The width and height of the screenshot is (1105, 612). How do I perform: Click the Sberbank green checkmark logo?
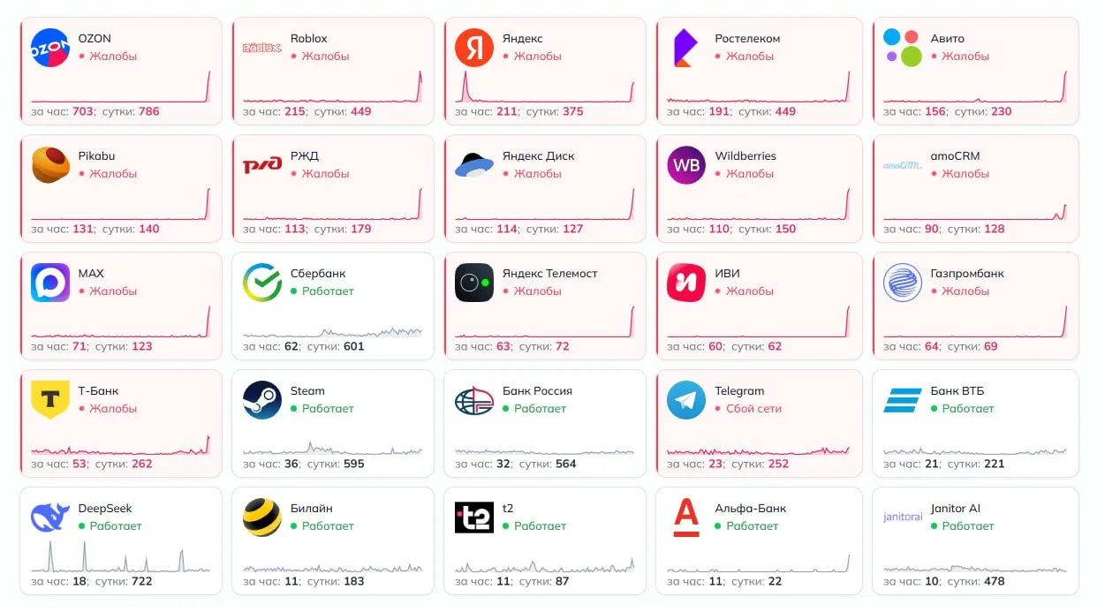tap(262, 283)
